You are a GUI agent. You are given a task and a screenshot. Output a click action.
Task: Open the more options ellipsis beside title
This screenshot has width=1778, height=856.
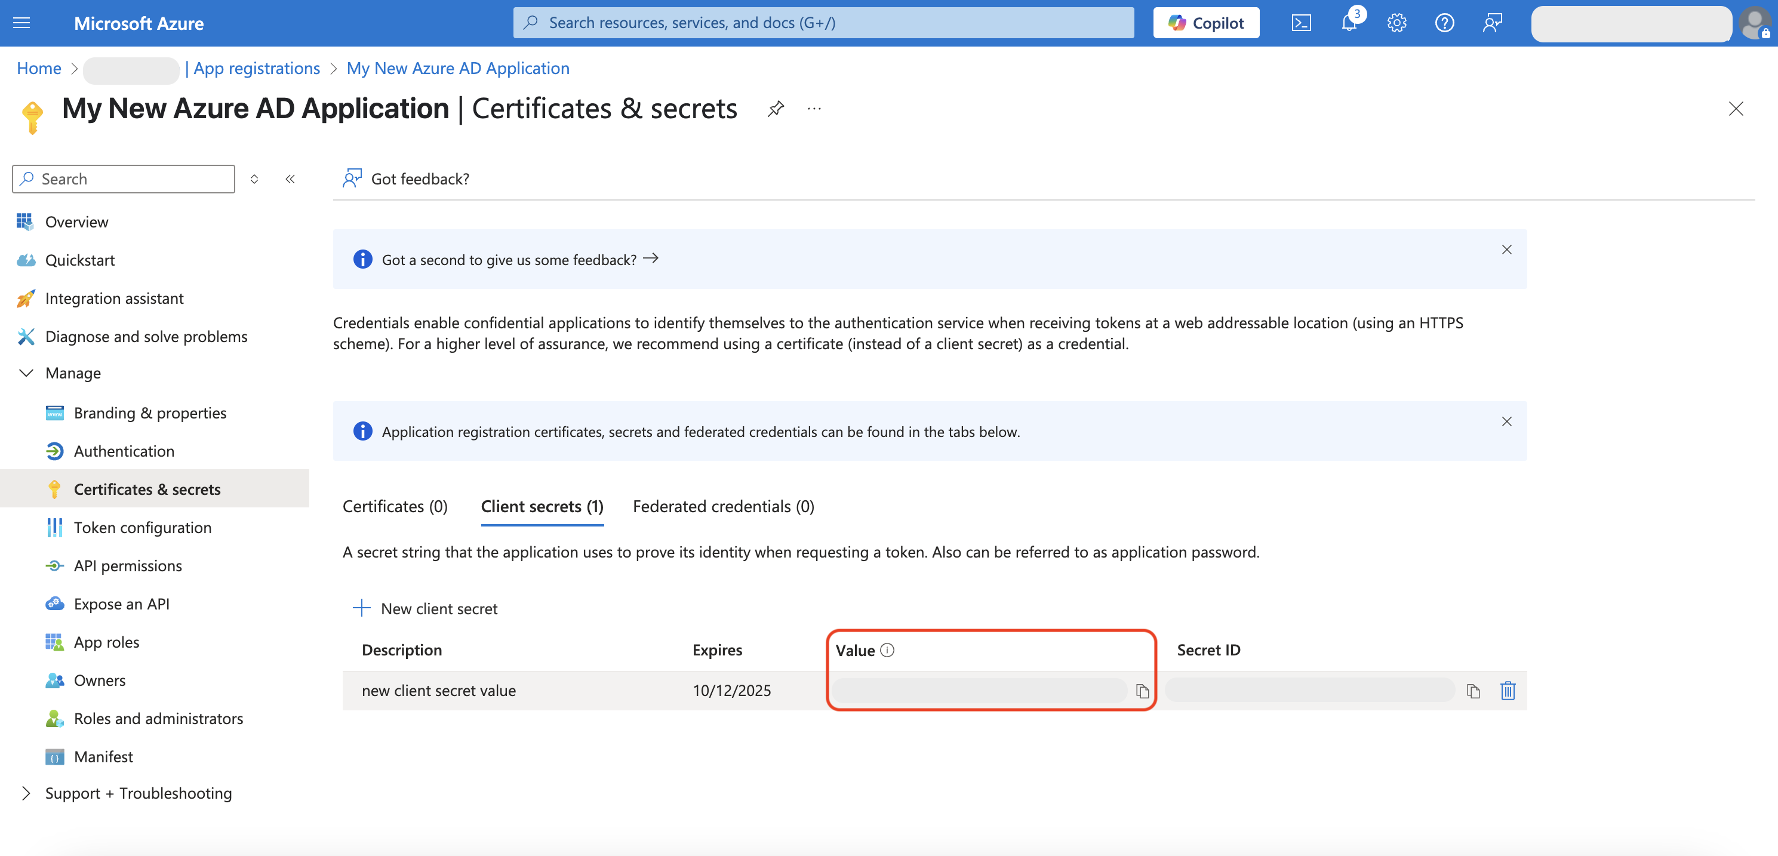coord(814,109)
